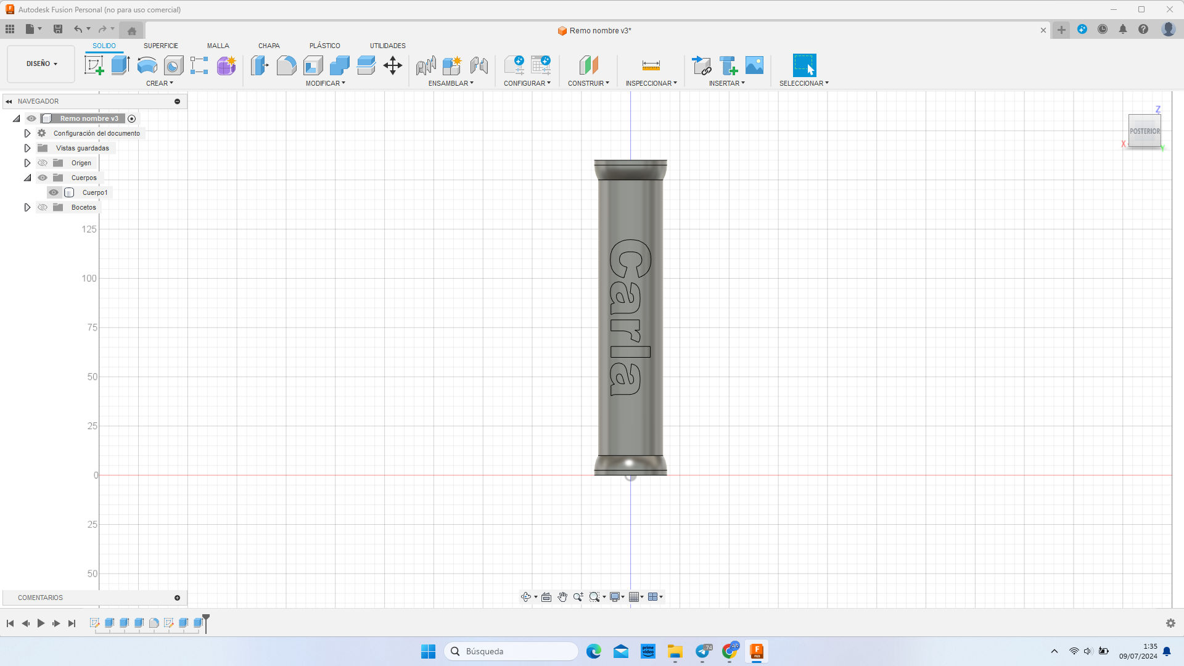Screen dimensions: 1184x666
Task: Click the New Component icon
Action: (452, 65)
